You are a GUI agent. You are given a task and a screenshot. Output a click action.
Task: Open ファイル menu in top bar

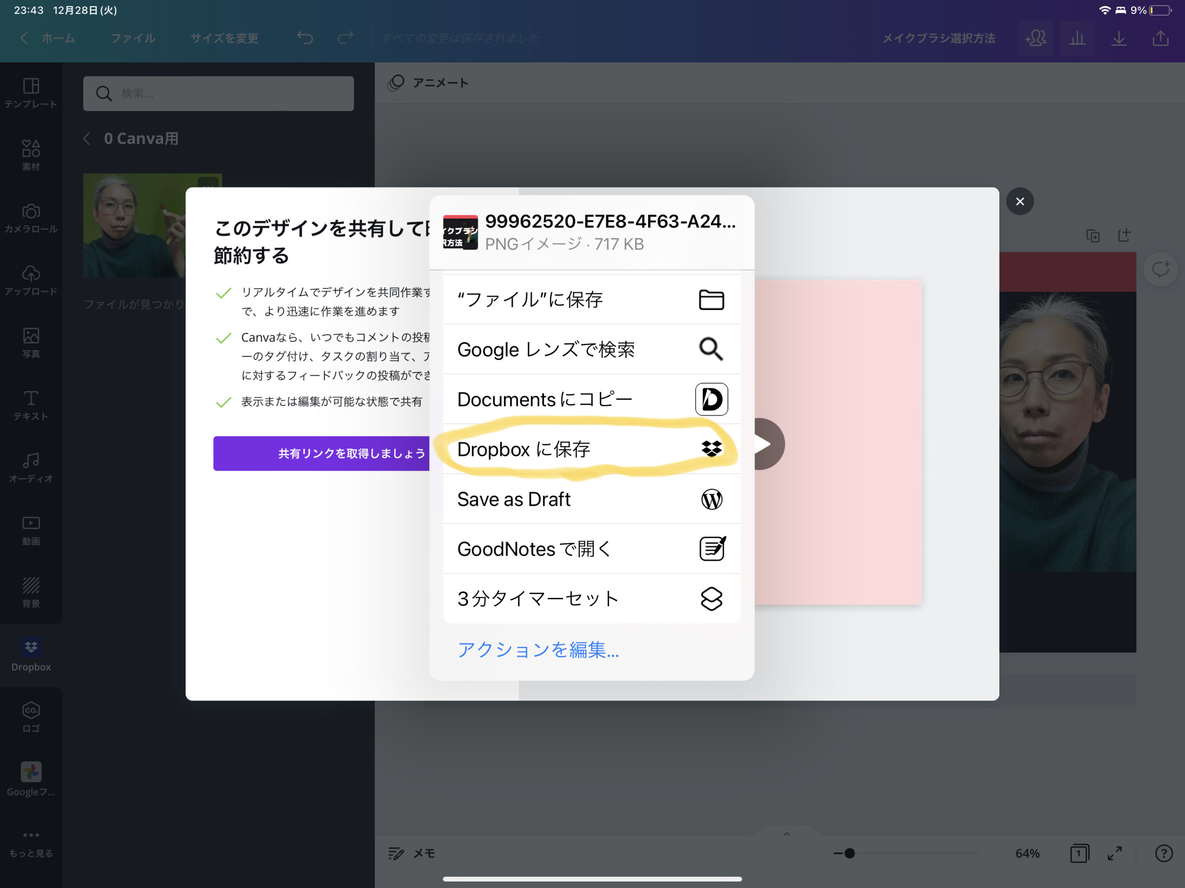coord(133,38)
